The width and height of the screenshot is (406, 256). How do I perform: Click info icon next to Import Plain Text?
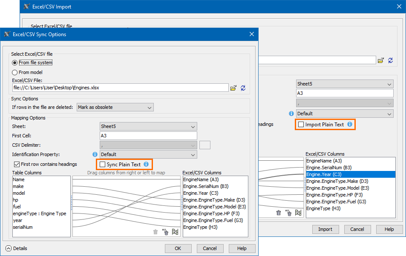coord(350,125)
